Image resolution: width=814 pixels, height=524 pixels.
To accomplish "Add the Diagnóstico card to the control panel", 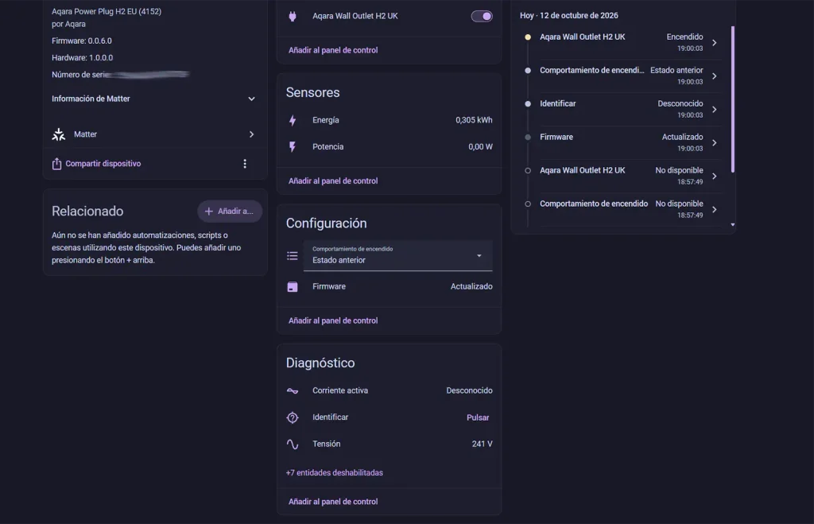I will tap(333, 502).
